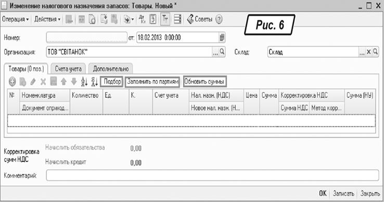Clear the Склад field with X
The image size is (384, 202).
368,52
